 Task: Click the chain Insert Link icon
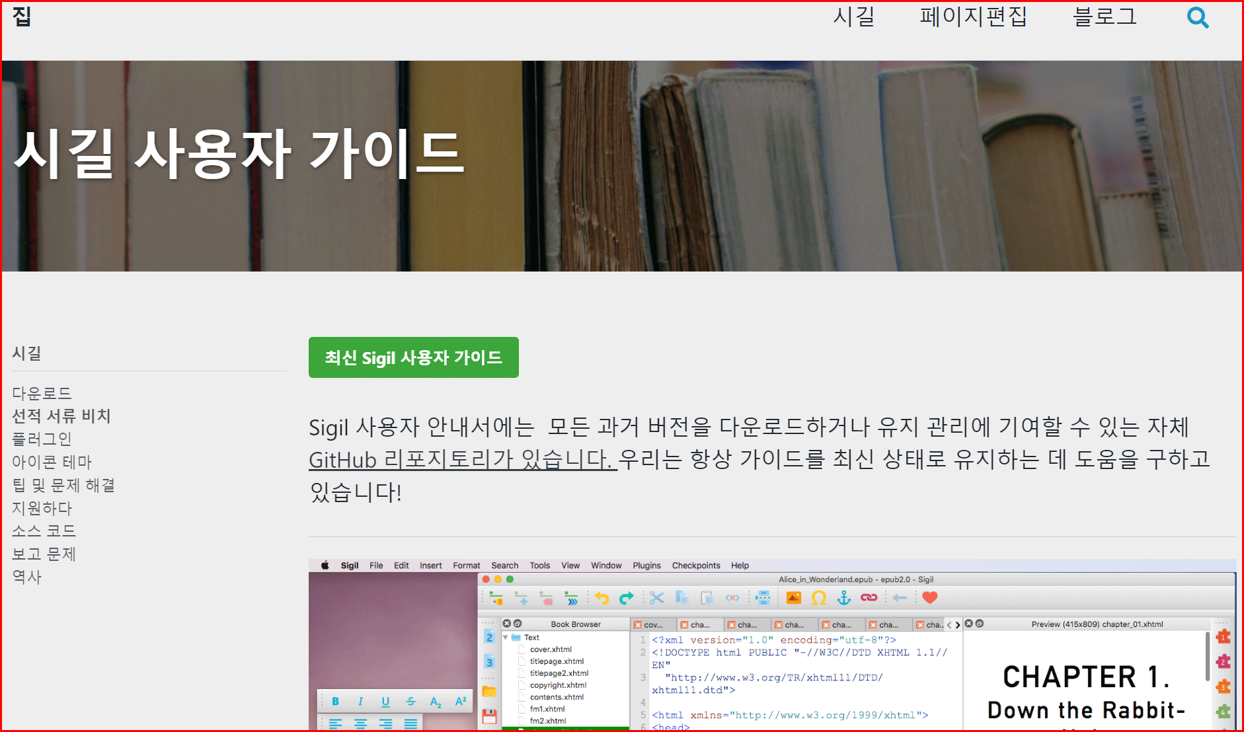point(869,598)
